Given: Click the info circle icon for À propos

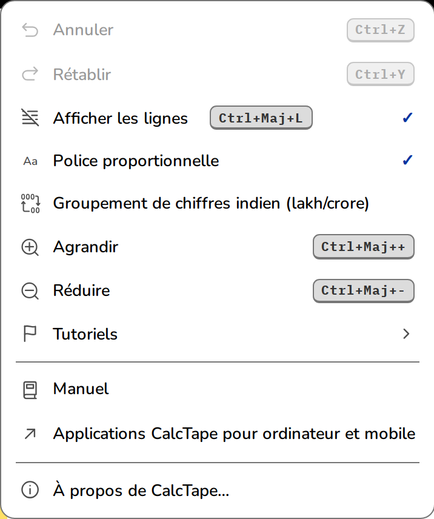Looking at the screenshot, I should [30, 490].
